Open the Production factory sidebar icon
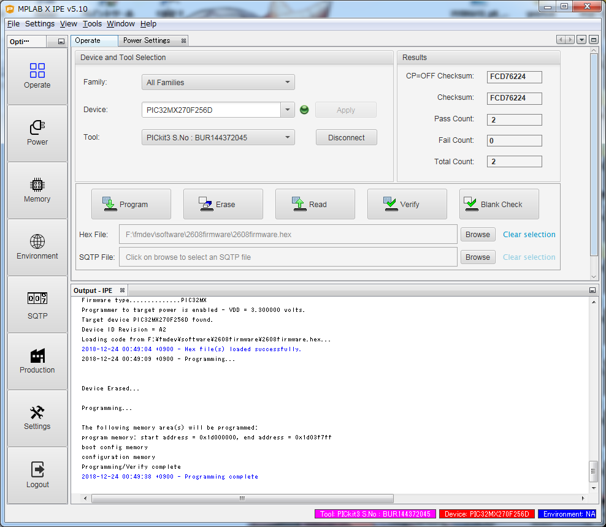Screen dimensions: 606x527 [37, 361]
